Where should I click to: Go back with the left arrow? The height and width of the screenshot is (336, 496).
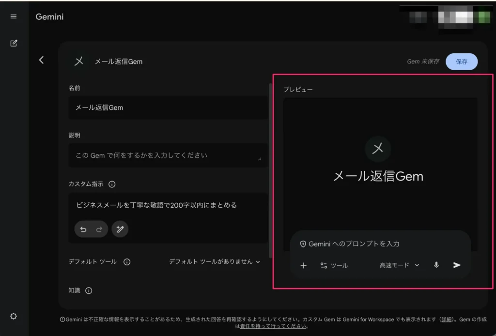tap(42, 60)
